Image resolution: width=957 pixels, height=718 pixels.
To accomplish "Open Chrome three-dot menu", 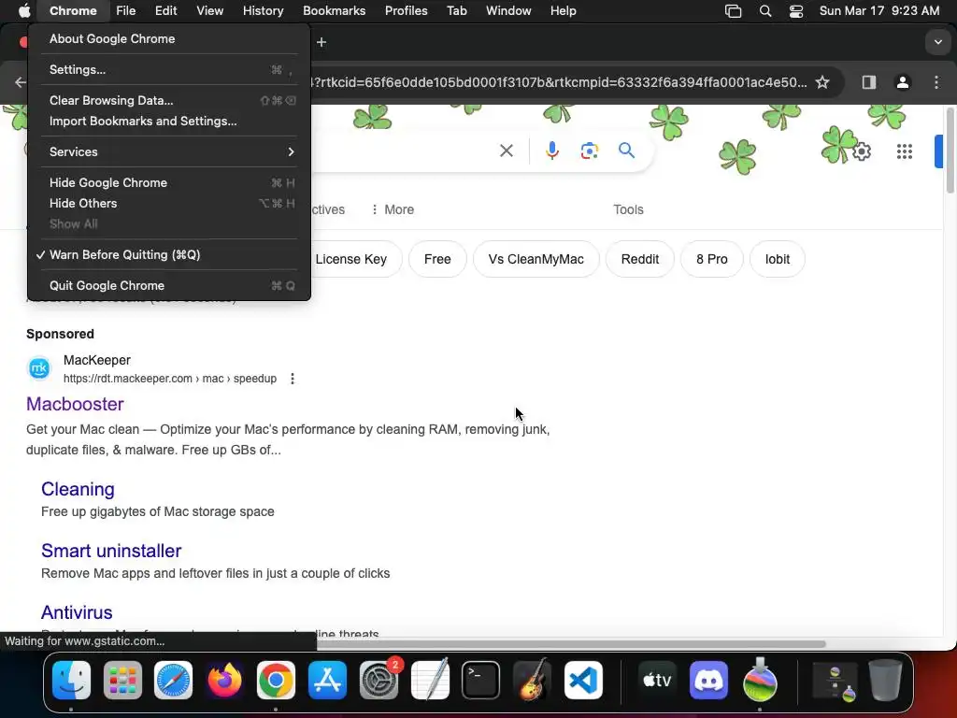I will [936, 82].
